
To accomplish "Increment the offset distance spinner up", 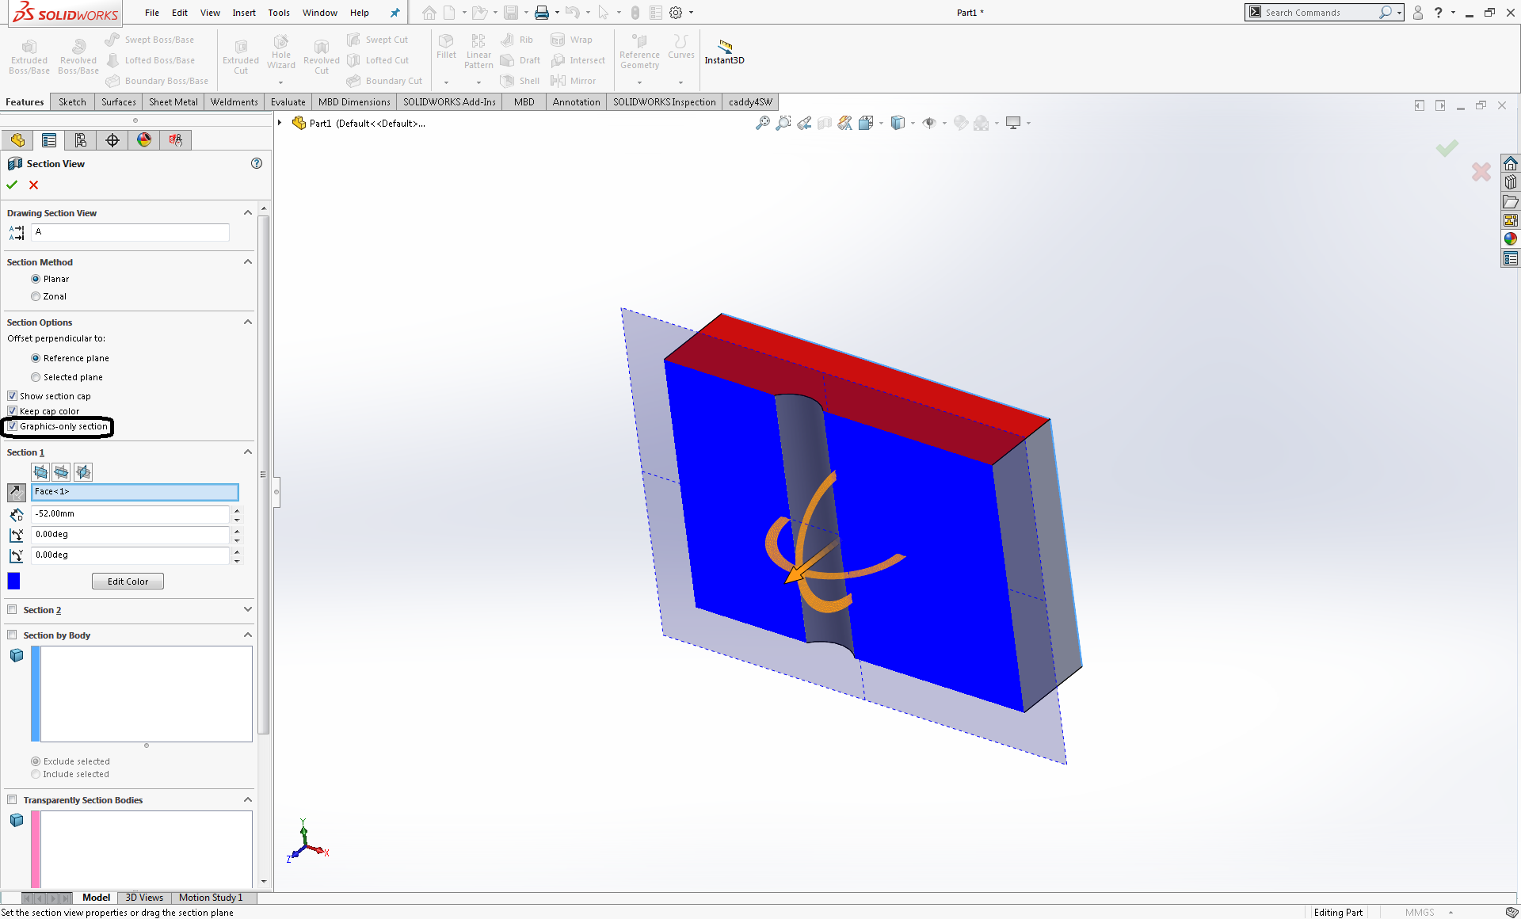I will [237, 510].
